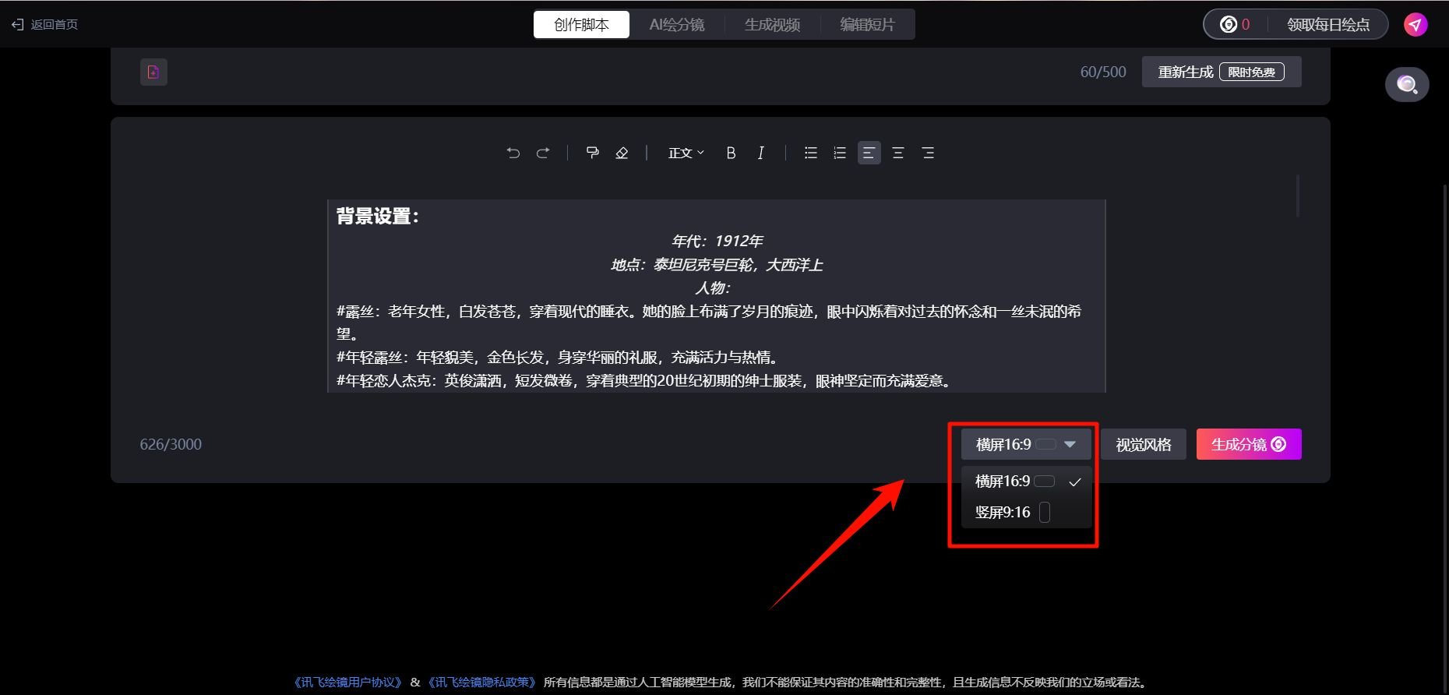The height and width of the screenshot is (695, 1449).
Task: Click the redo arrow icon
Action: click(543, 153)
